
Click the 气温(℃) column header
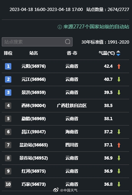click(x=107, y=53)
